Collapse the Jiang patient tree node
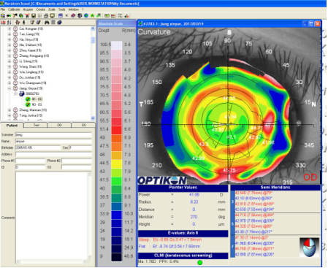This screenshot has height=268, width=328. (x=9, y=88)
